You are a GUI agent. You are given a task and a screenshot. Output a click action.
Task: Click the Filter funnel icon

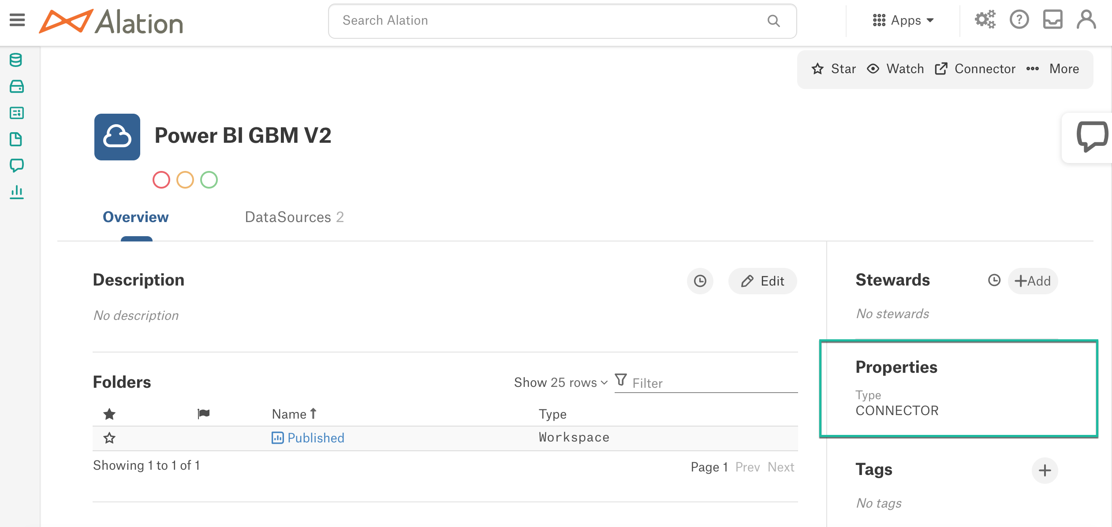tap(621, 380)
